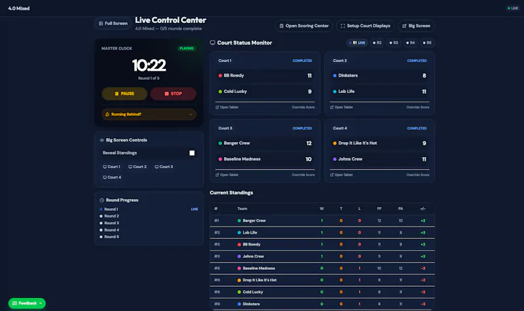The height and width of the screenshot is (311, 524).
Task: Override Score on Court 2
Action: point(418,107)
